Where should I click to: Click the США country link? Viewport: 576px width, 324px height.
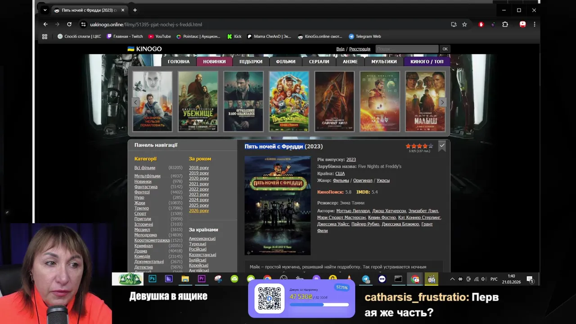click(x=340, y=173)
